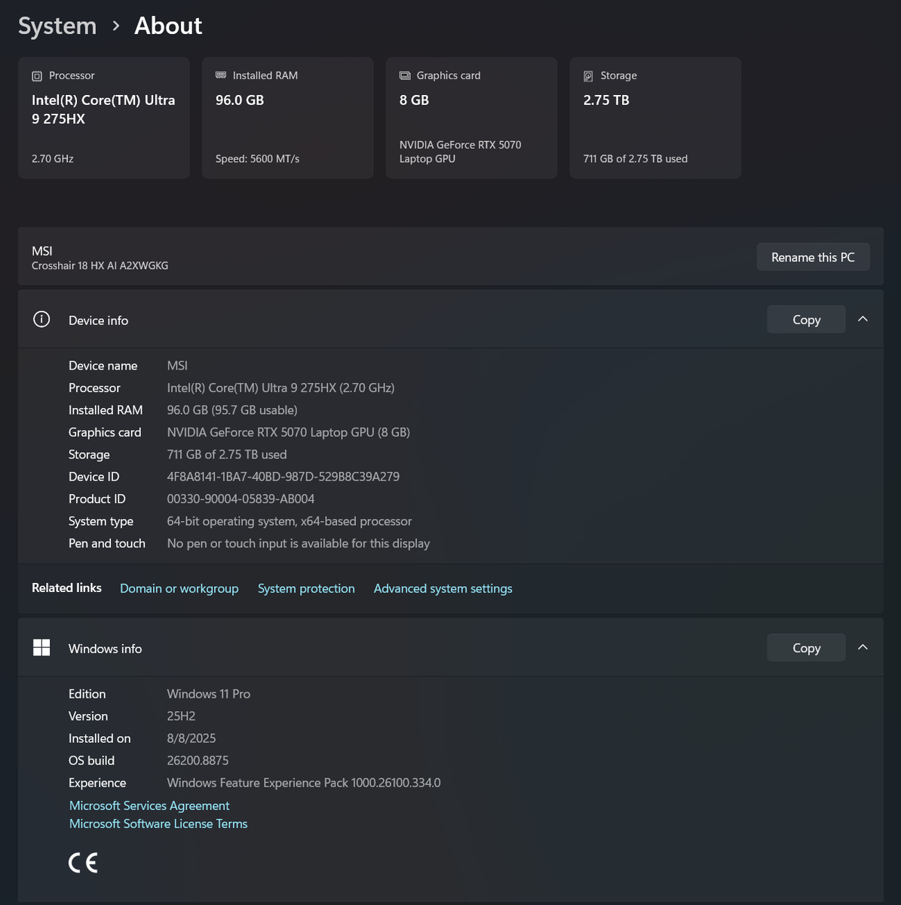
Task: Open the Processor summary card
Action: [x=104, y=118]
